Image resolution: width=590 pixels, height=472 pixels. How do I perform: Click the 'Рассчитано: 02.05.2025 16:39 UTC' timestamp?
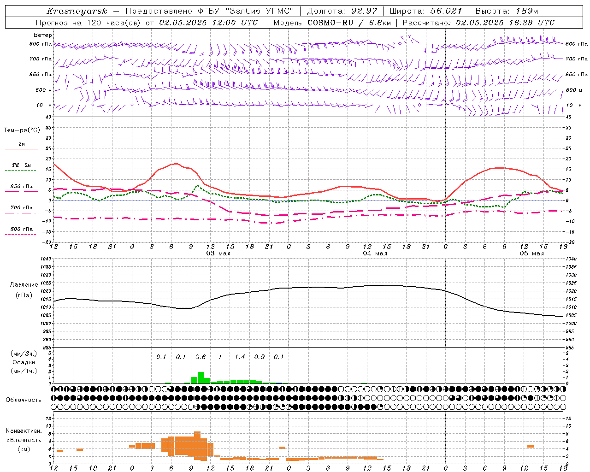coord(478,23)
